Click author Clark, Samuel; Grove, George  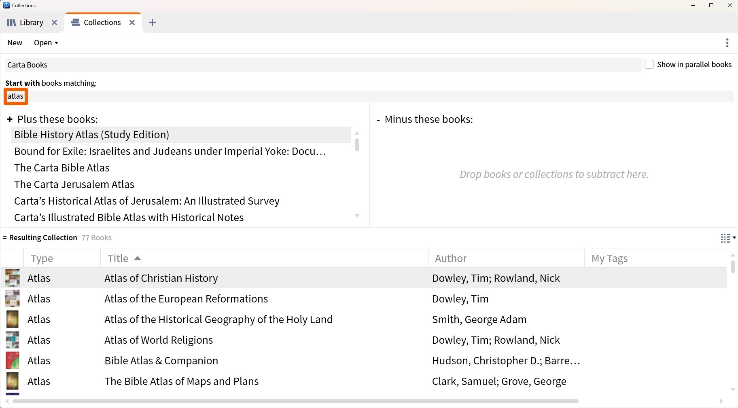point(499,381)
